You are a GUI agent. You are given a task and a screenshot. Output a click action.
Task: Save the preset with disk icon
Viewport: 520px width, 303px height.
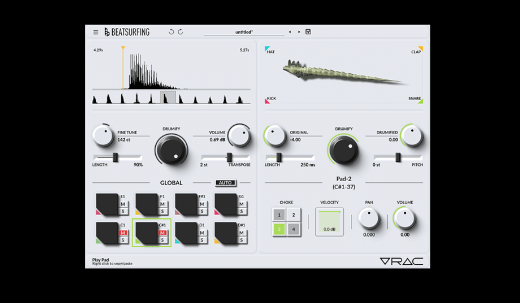tap(308, 32)
